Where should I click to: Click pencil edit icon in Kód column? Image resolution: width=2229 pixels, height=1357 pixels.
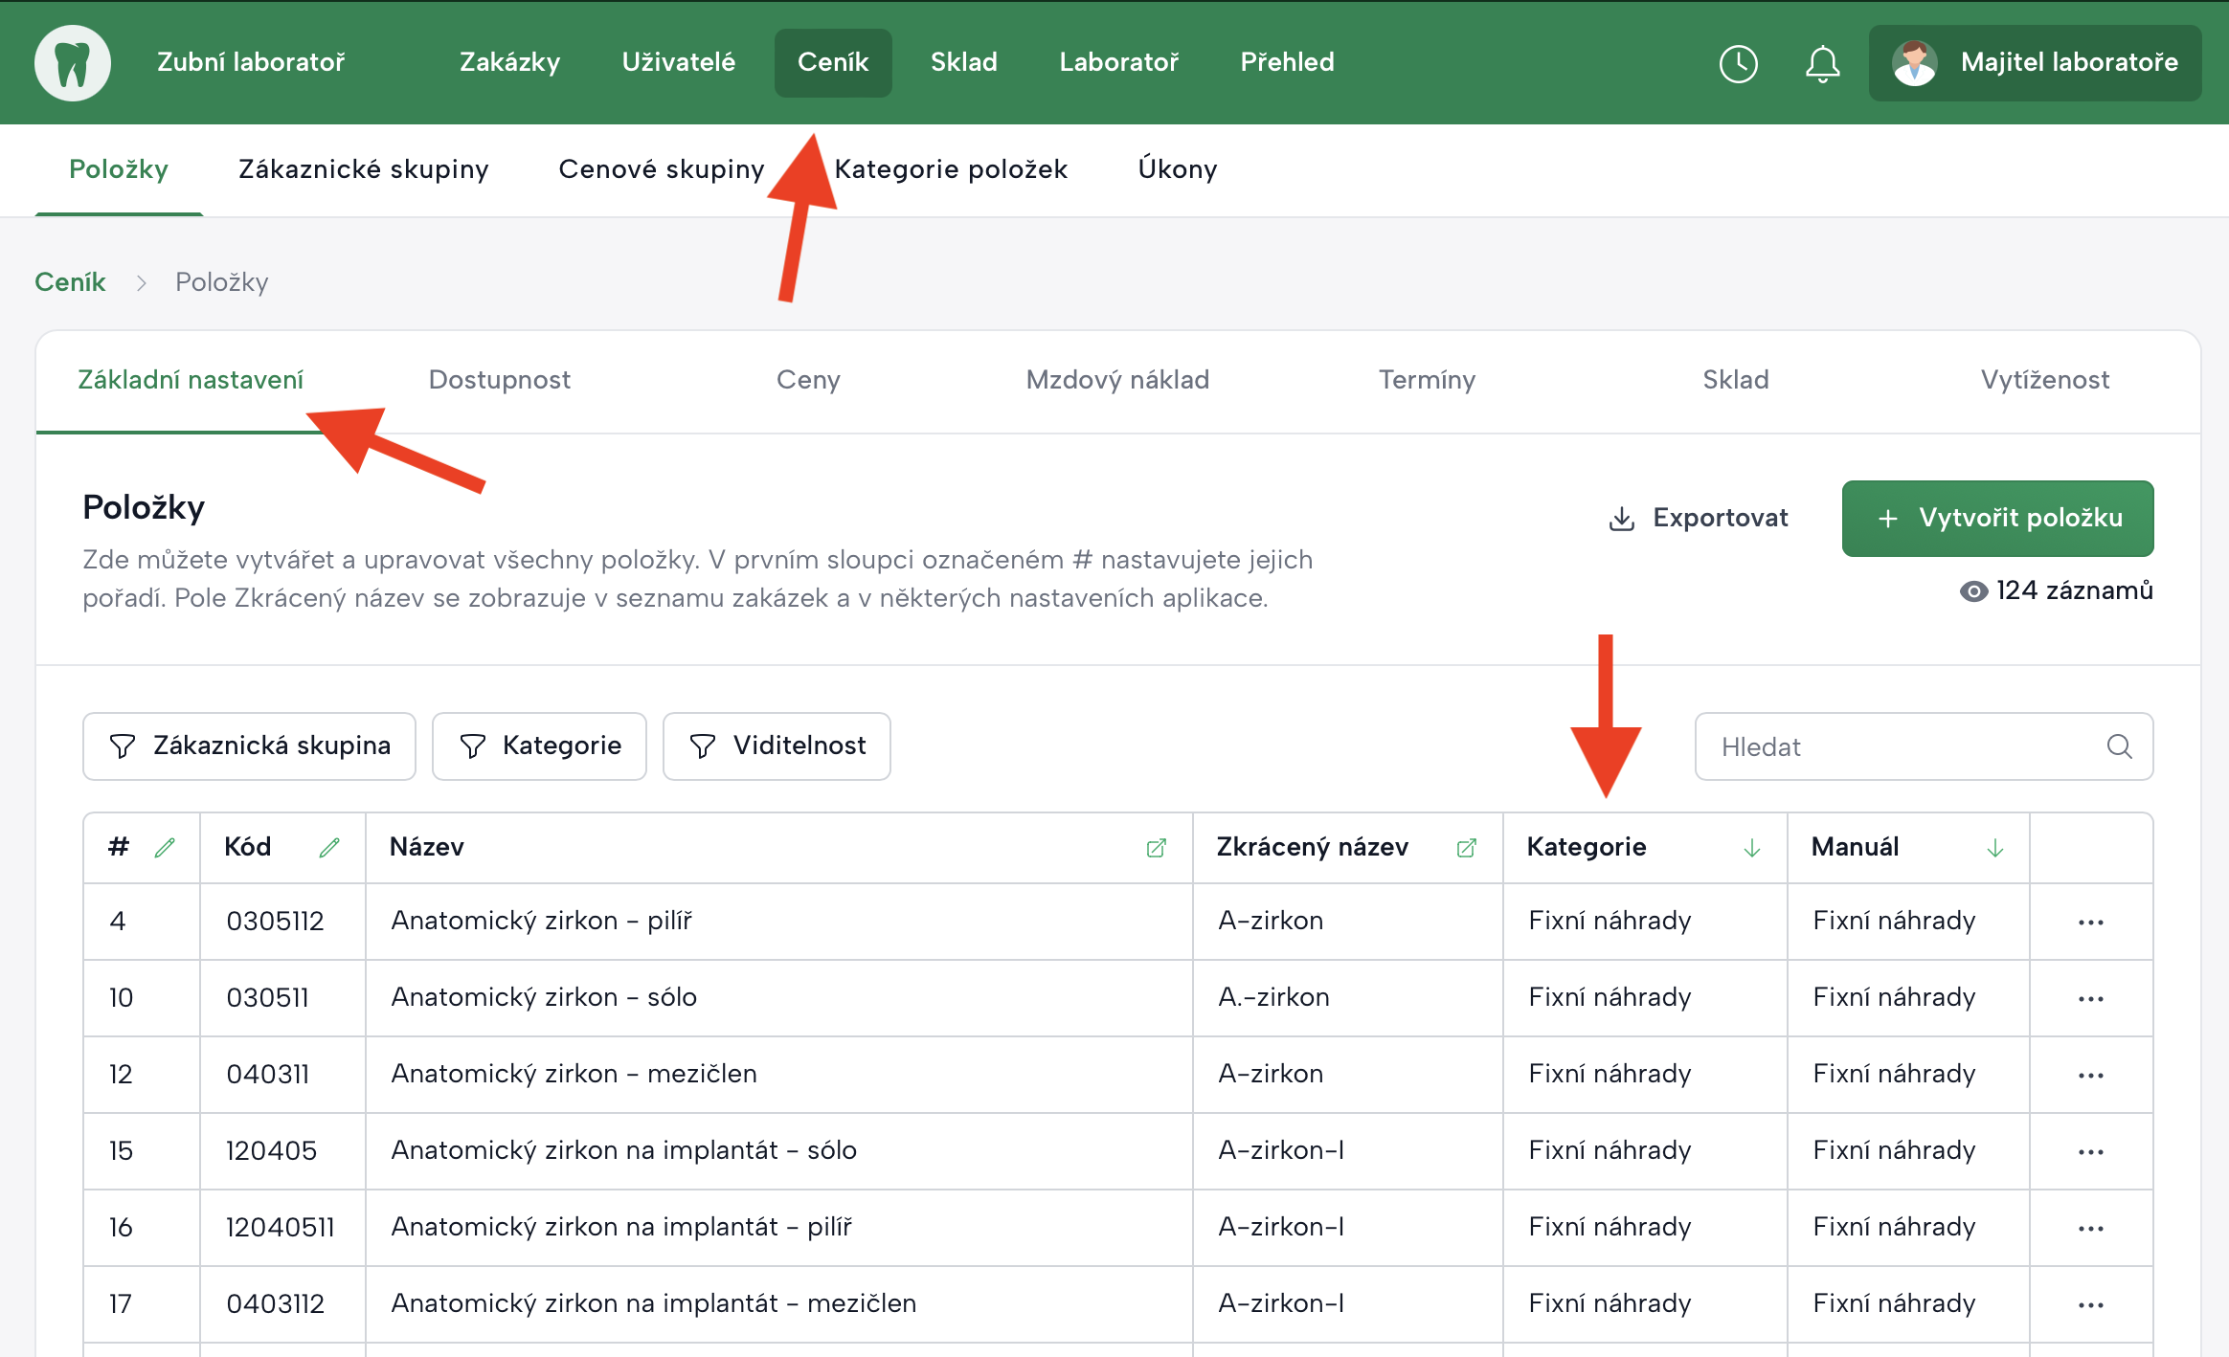click(x=329, y=848)
